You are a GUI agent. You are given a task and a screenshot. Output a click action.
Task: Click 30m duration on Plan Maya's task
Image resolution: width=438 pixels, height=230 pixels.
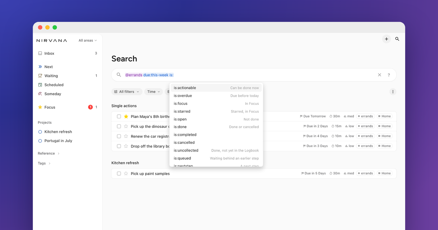[x=335, y=116]
